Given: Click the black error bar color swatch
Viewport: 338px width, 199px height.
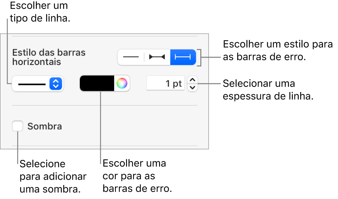Looking at the screenshot, I should [x=97, y=84].
